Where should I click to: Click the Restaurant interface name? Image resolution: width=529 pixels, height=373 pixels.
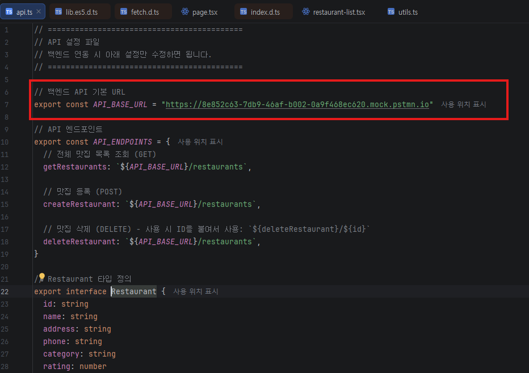pyautogui.click(x=134, y=291)
